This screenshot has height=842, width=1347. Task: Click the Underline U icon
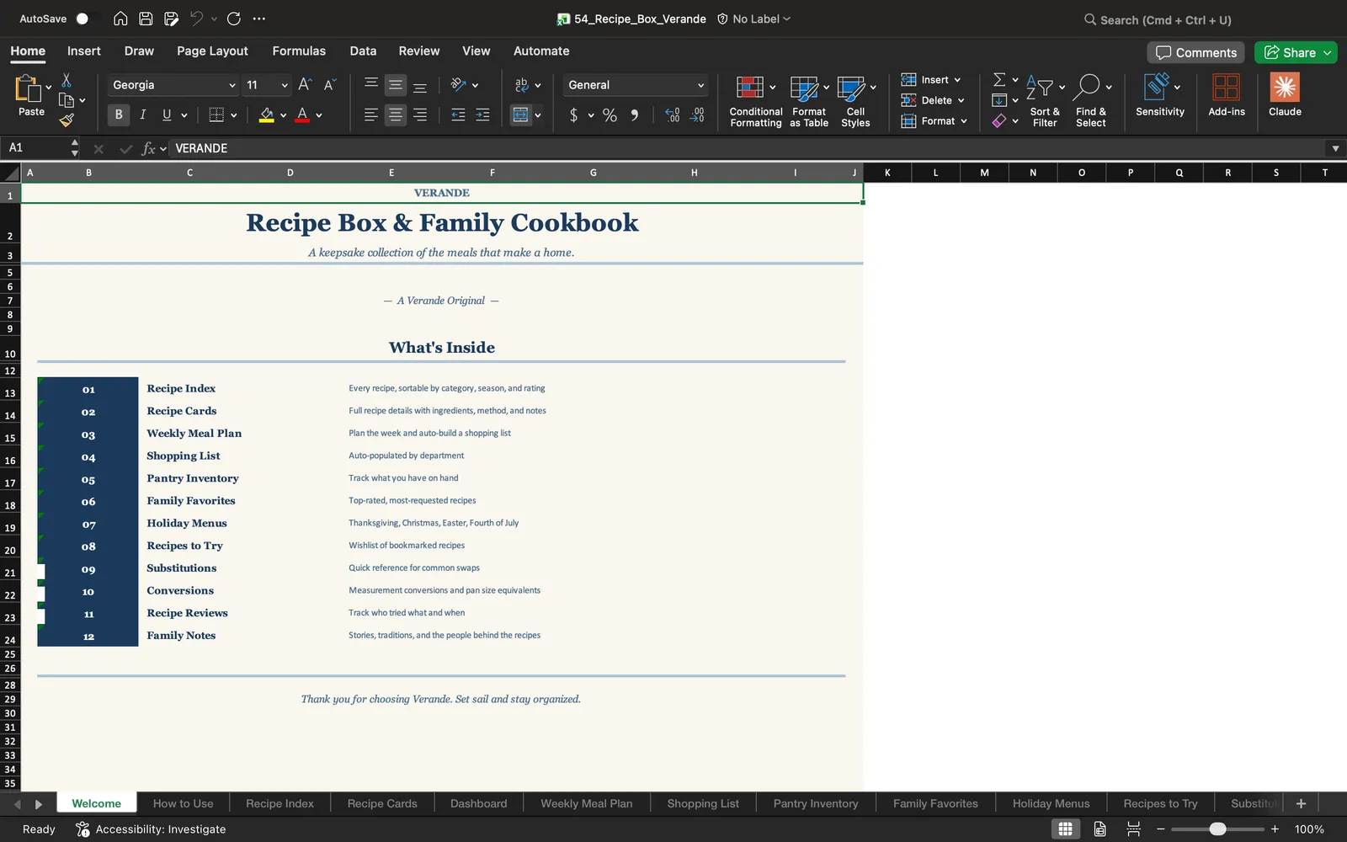167,115
